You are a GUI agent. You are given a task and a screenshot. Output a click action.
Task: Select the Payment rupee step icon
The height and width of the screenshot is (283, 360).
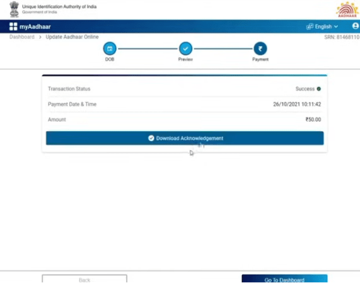(260, 49)
